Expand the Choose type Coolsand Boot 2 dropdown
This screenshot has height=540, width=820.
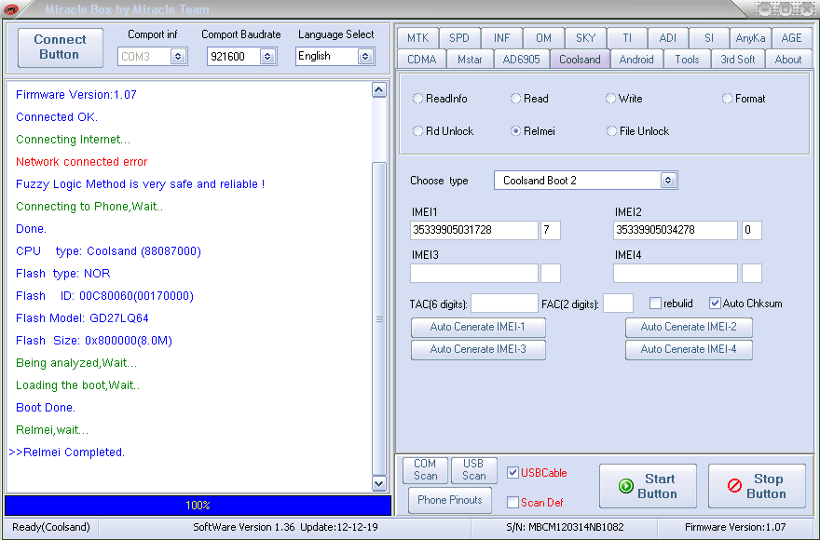tap(668, 181)
